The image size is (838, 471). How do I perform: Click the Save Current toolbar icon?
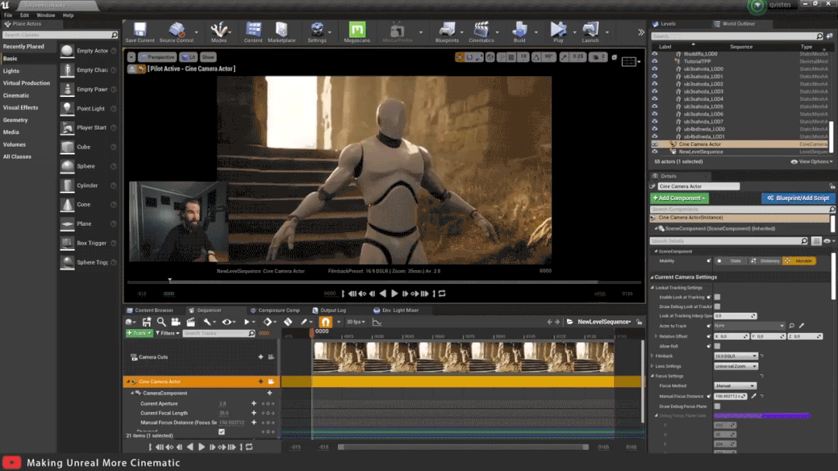click(x=140, y=32)
